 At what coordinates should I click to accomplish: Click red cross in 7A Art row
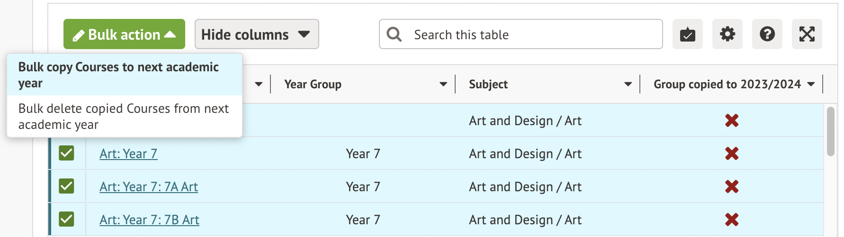coord(732,186)
